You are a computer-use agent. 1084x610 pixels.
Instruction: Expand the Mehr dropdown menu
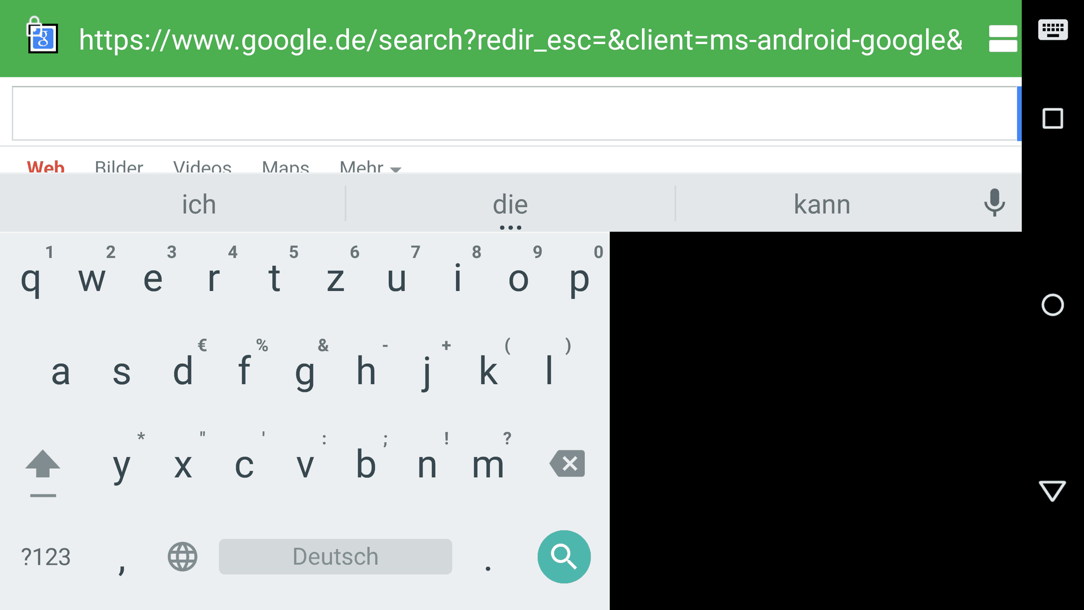pos(370,167)
